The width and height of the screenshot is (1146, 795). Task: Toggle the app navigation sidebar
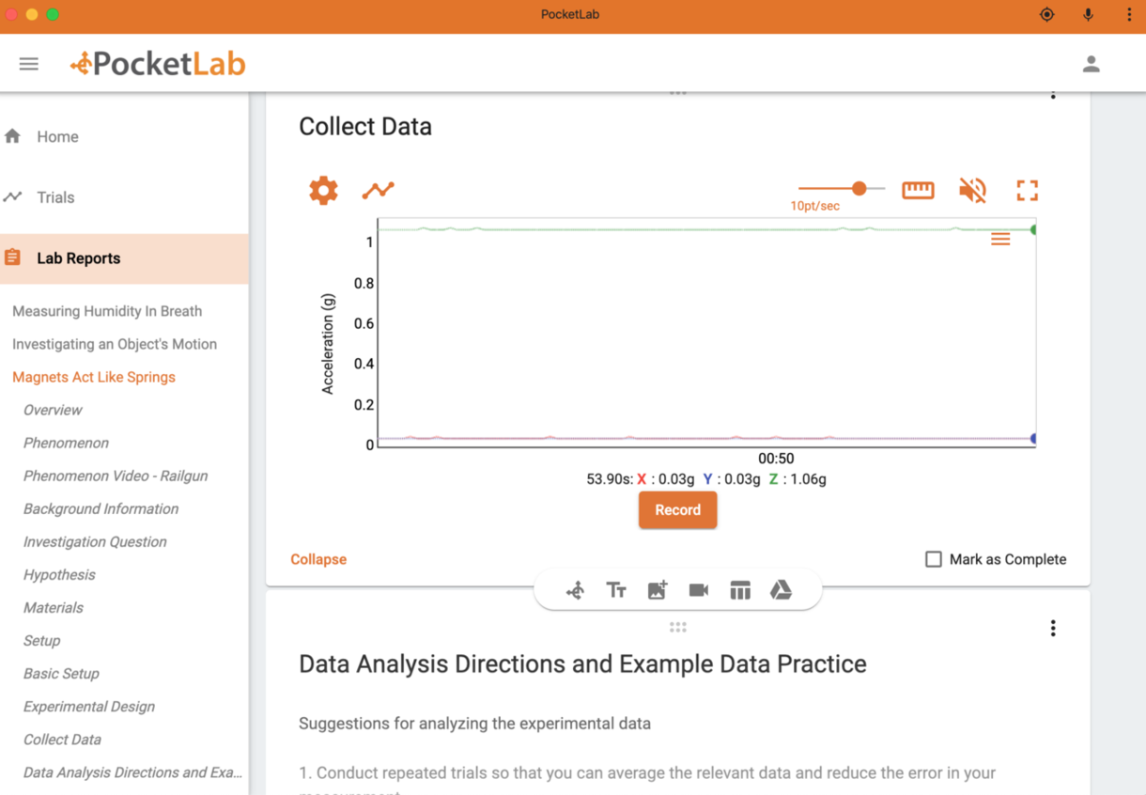pos(28,63)
